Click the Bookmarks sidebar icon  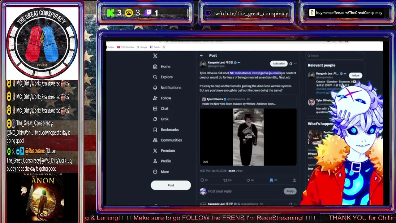point(155,130)
